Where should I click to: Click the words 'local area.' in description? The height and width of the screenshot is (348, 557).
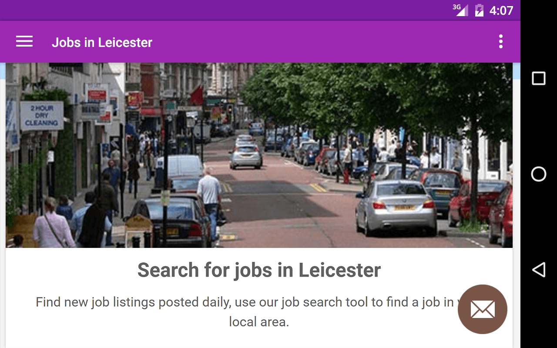pos(259,322)
